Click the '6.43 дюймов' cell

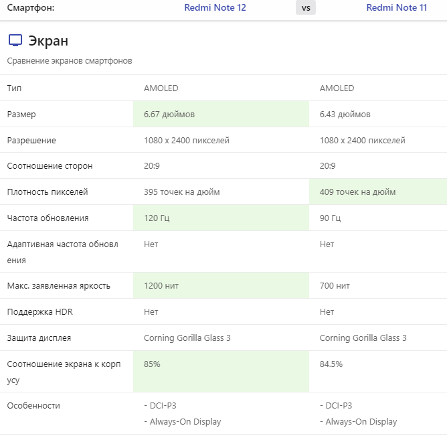(378, 114)
